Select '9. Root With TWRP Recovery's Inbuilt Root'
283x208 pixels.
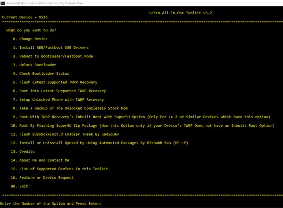click(141, 117)
